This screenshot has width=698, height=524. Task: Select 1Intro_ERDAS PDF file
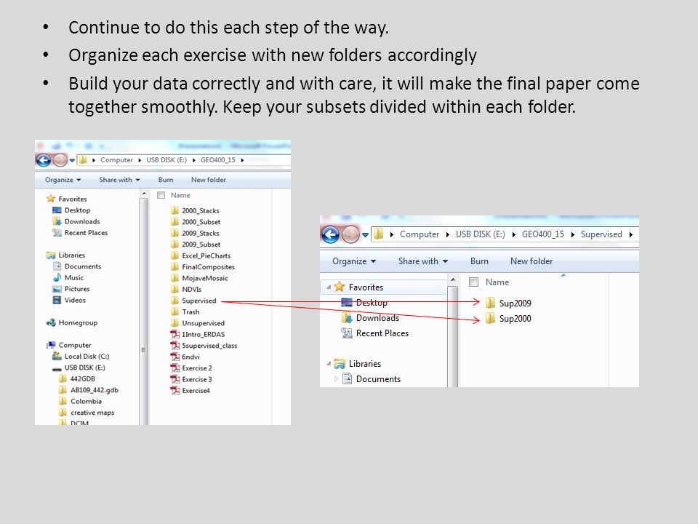tap(198, 334)
